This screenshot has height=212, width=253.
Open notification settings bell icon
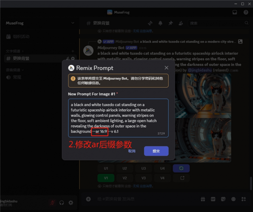point(160,23)
